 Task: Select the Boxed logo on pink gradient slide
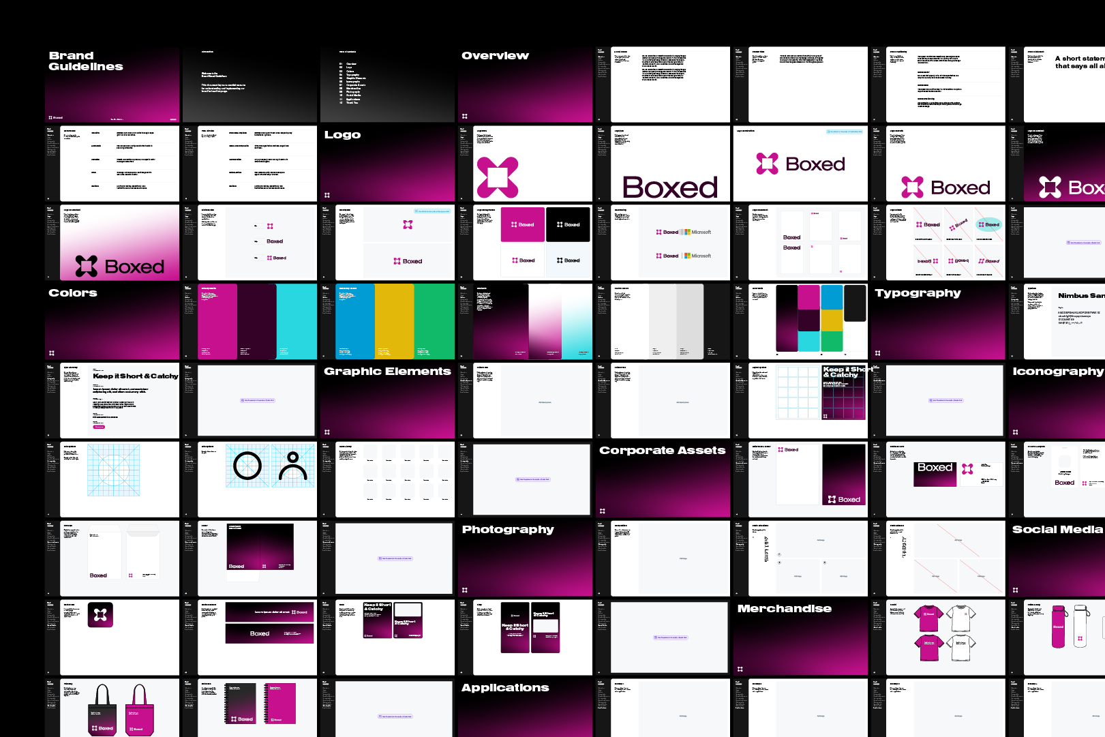pyautogui.click(x=112, y=243)
